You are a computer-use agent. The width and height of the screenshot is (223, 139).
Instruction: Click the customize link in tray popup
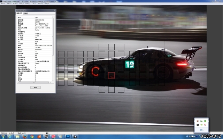[x=202, y=130]
